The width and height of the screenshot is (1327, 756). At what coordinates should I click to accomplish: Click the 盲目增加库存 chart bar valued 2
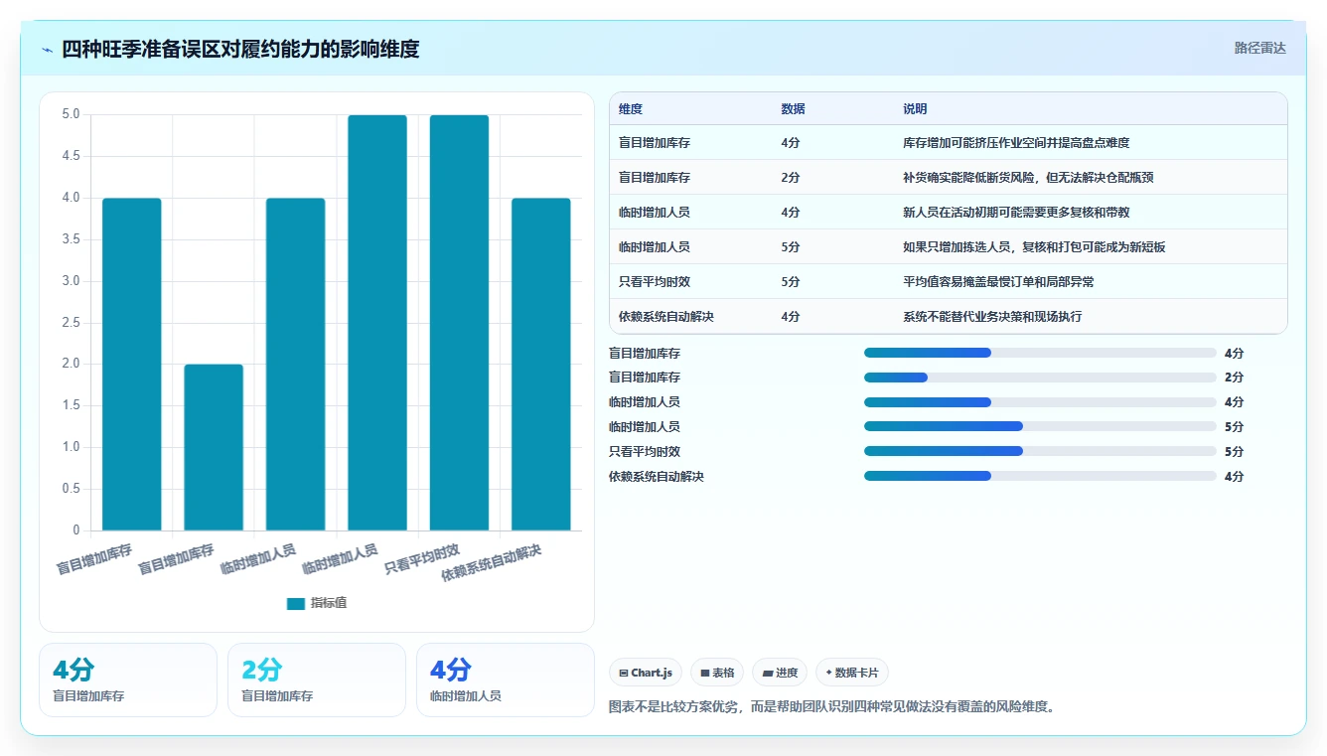(x=214, y=447)
